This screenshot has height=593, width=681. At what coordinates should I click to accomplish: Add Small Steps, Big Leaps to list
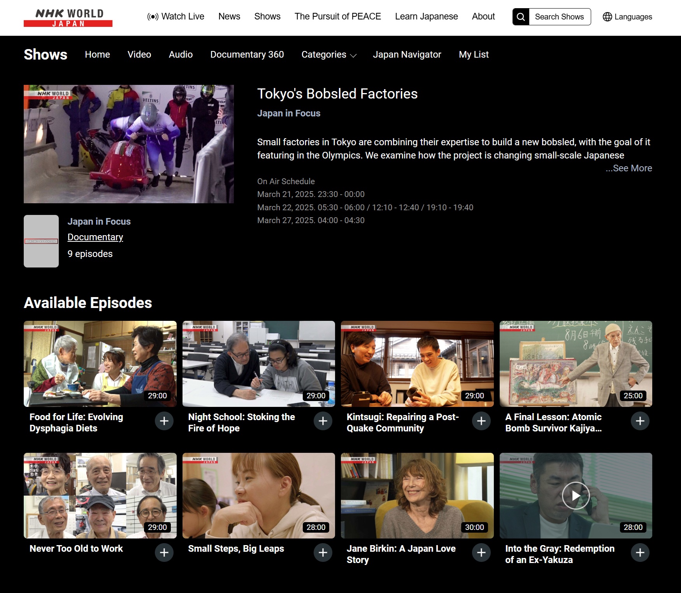point(323,553)
